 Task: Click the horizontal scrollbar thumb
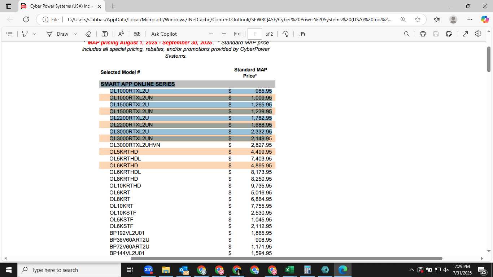287,258
